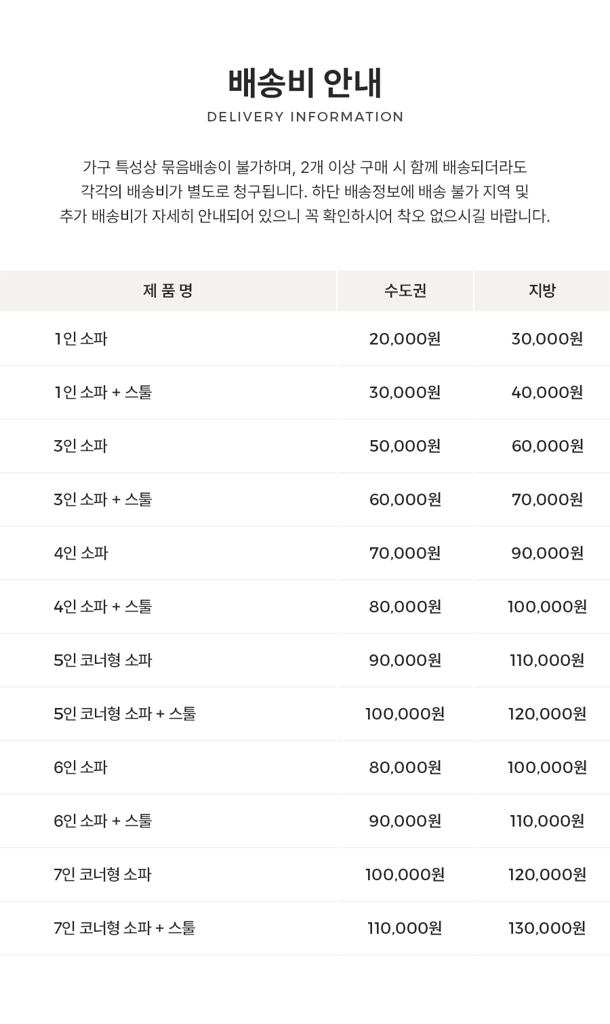Click the 묶음배송 notice paragraph
610x1024 pixels.
pos(305,191)
